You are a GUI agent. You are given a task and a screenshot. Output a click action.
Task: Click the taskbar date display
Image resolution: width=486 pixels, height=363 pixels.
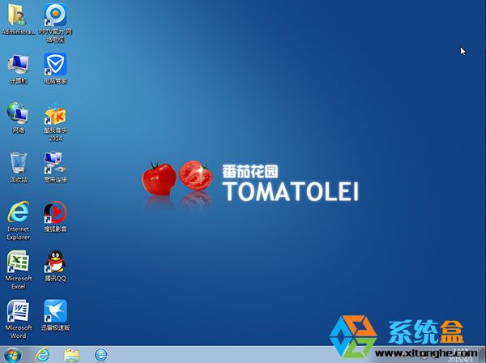(x=465, y=357)
